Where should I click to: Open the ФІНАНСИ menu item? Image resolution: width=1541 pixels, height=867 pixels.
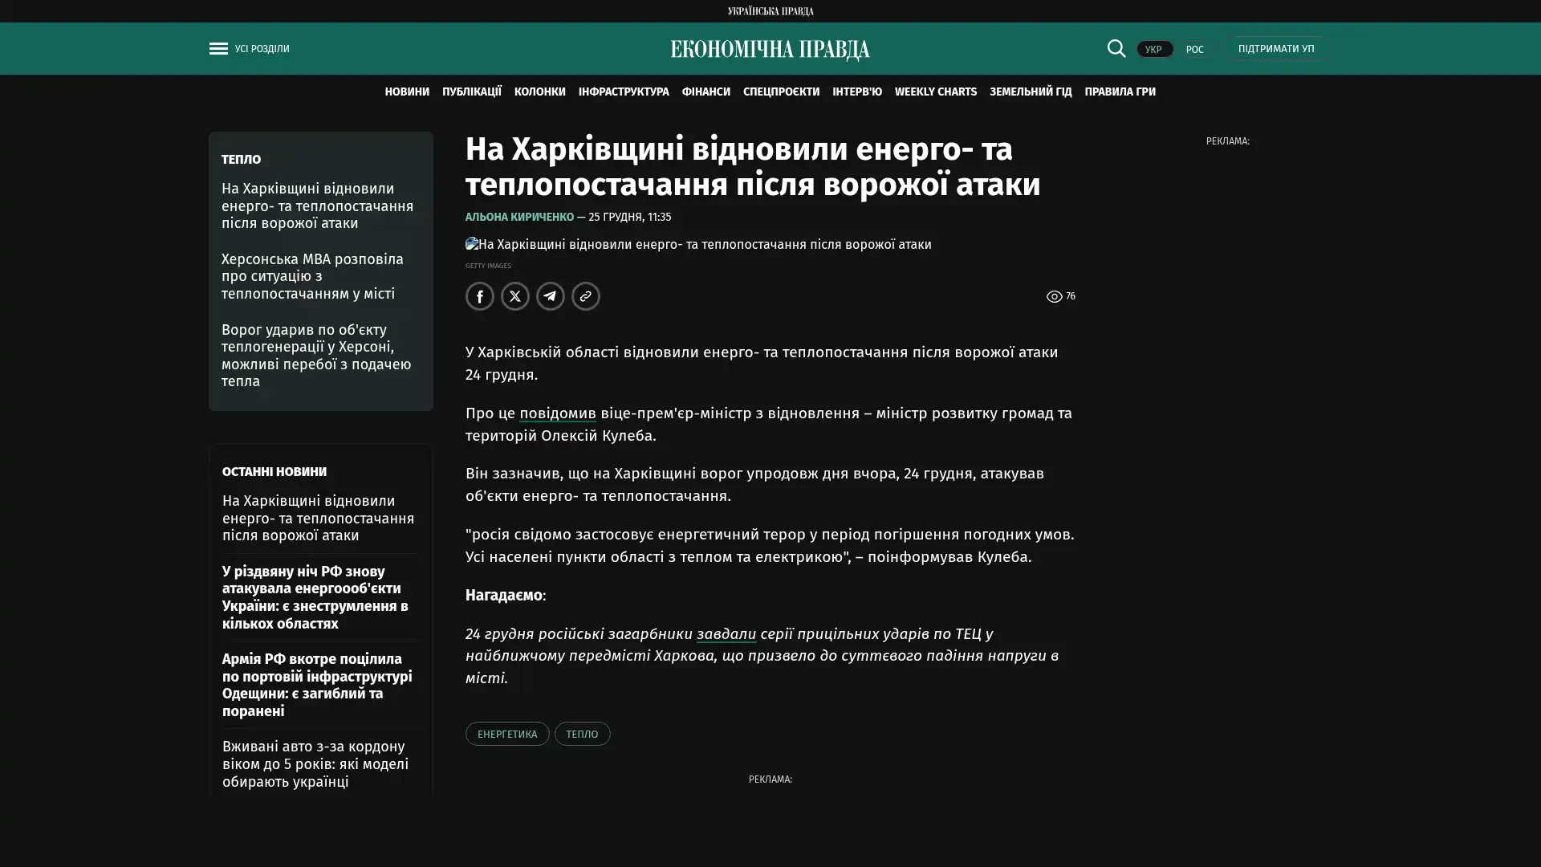click(705, 92)
